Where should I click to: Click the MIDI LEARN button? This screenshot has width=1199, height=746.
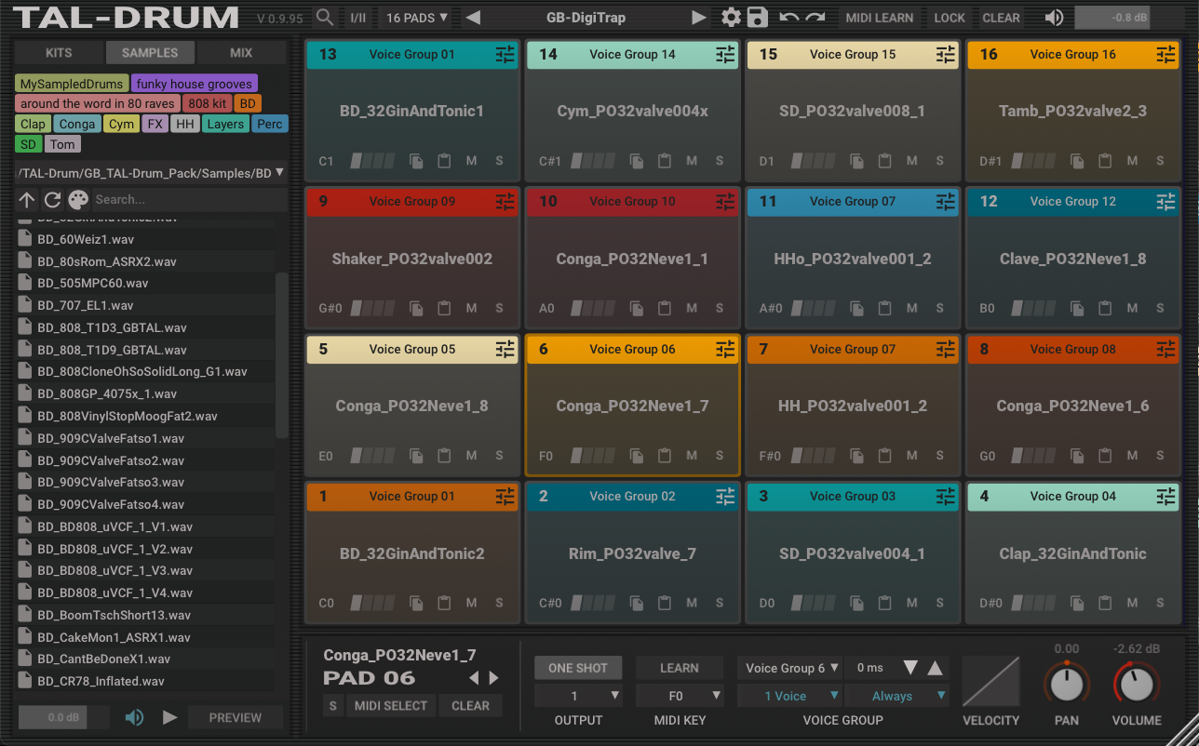879,18
